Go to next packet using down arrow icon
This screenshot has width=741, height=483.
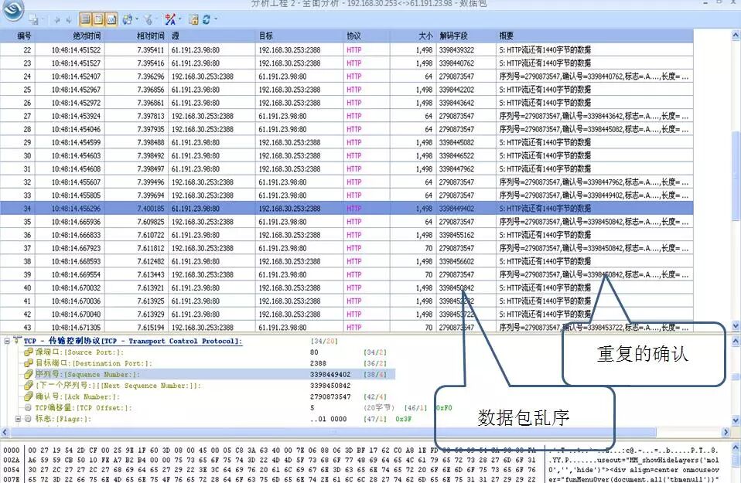[x=69, y=20]
